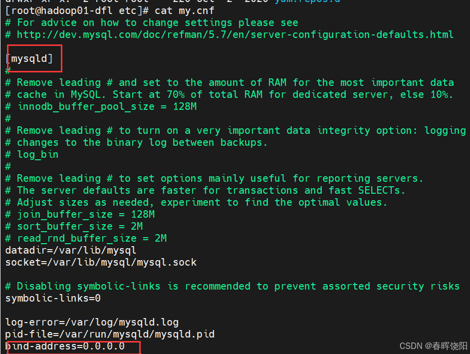Image resolution: width=470 pixels, height=354 pixels.
Task: Click the MySQL documentation URL in the comment
Action: tap(235, 35)
